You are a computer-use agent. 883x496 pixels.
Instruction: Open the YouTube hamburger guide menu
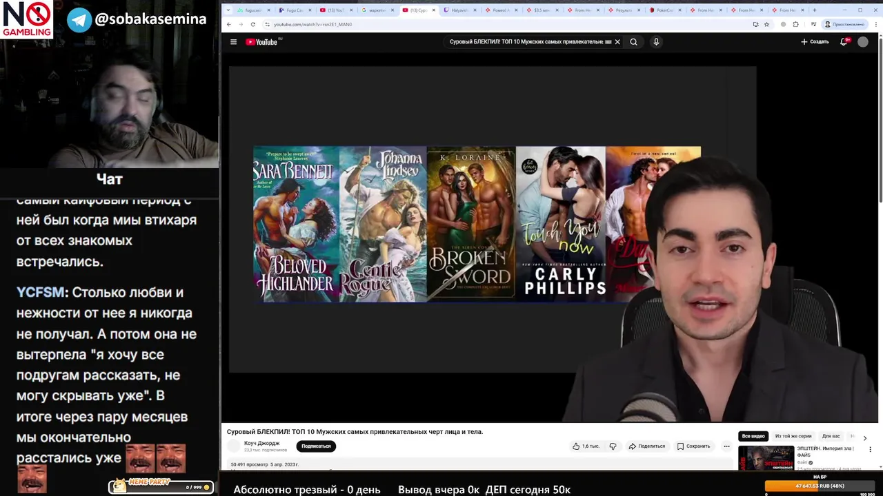tap(233, 42)
